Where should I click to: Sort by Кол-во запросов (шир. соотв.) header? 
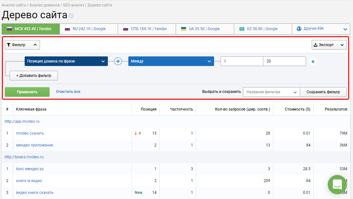243,109
